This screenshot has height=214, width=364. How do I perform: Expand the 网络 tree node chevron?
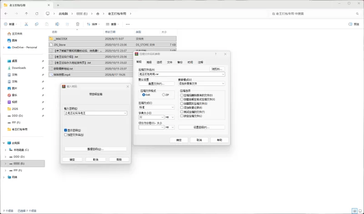[x=4, y=177]
